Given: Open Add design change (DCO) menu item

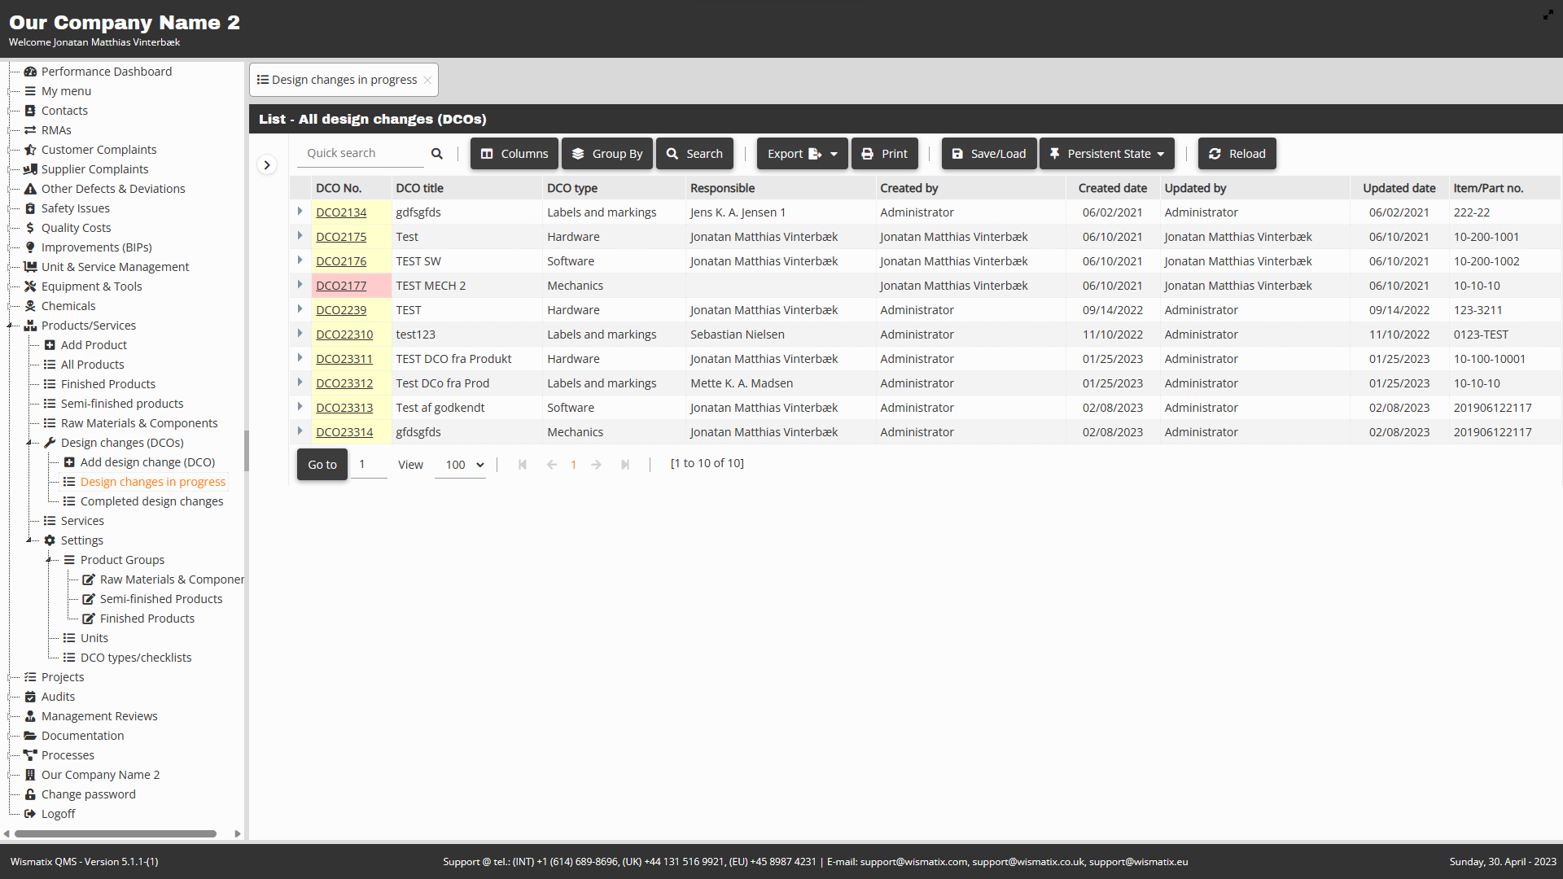Looking at the screenshot, I should [x=147, y=462].
